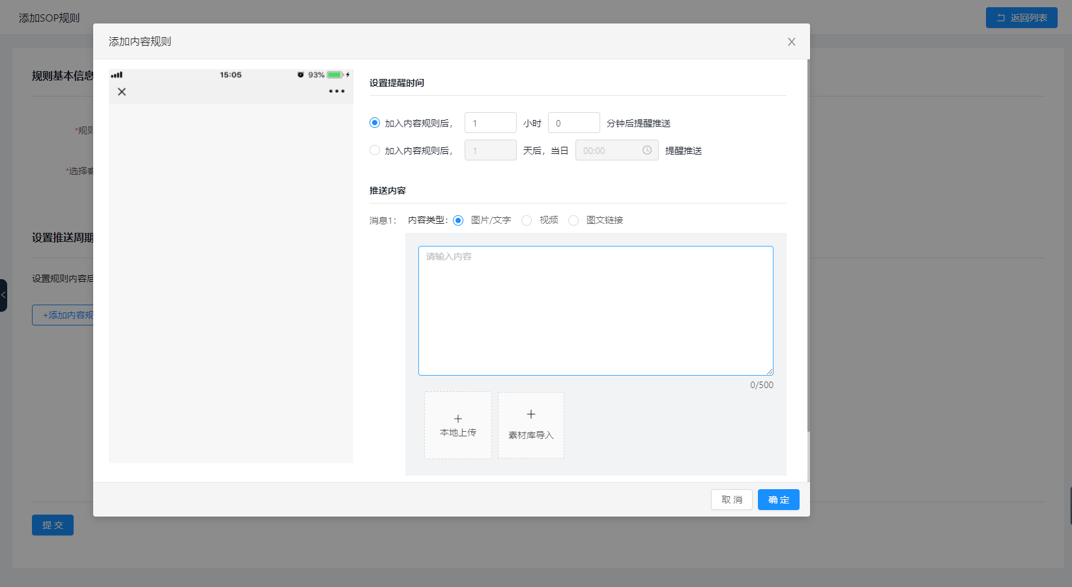Click the phone preview close X icon
The width and height of the screenshot is (1072, 587).
122,92
